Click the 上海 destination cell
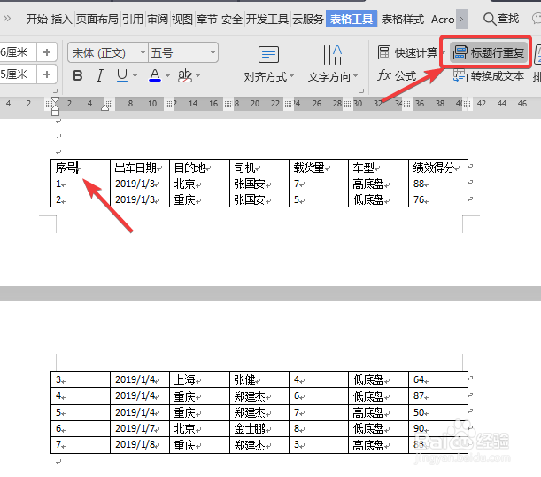This screenshot has width=541, height=477. click(199, 379)
